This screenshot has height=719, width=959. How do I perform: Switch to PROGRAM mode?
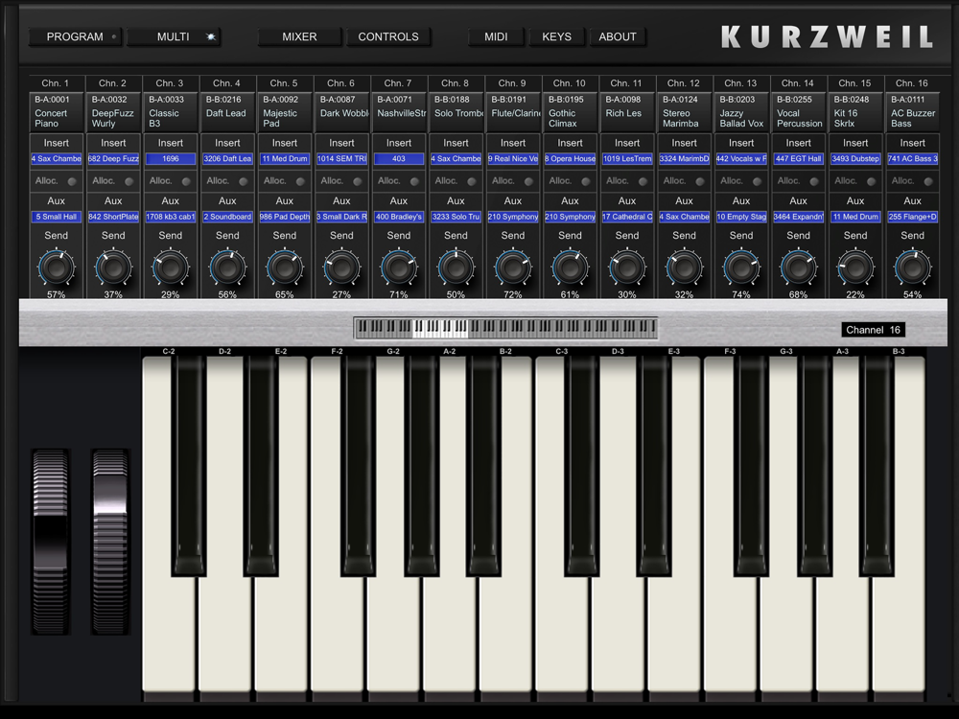[75, 36]
